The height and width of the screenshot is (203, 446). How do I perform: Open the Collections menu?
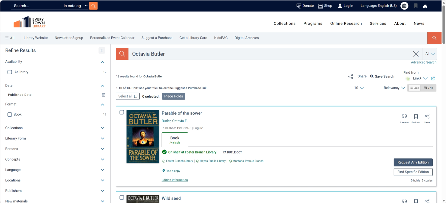(284, 23)
